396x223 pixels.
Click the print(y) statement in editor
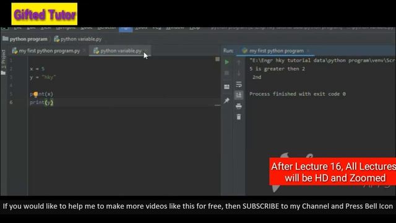[41, 102]
